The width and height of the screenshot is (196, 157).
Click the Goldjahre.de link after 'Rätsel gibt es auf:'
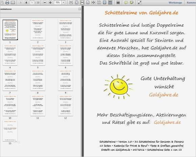pyautogui.click(x=167, y=122)
